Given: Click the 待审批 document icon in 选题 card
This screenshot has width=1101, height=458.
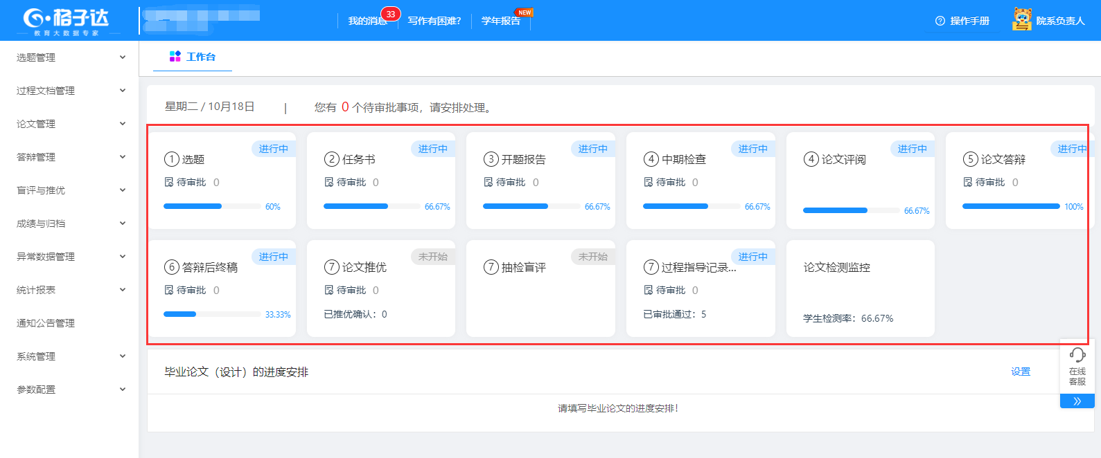Looking at the screenshot, I should coord(169,182).
